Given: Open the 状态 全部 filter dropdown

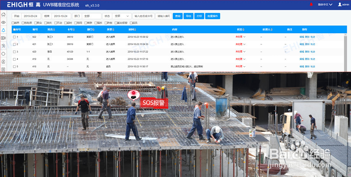Looking at the screenshot, I should coord(122,16).
